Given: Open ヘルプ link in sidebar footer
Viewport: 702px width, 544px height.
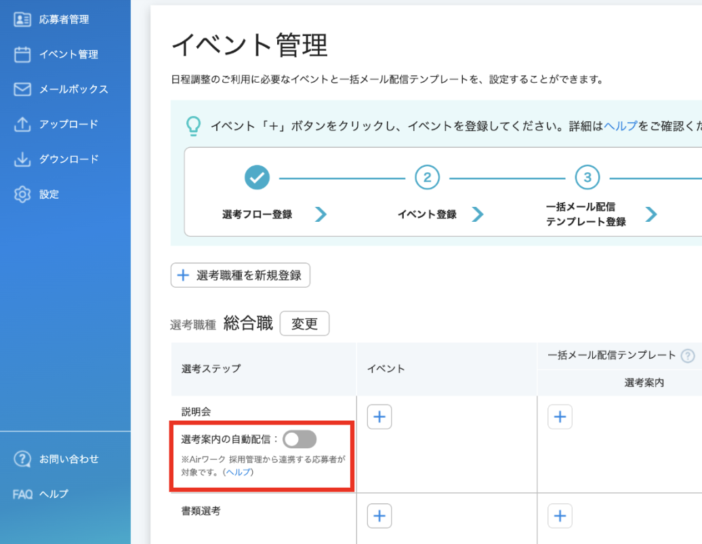Looking at the screenshot, I should [54, 494].
